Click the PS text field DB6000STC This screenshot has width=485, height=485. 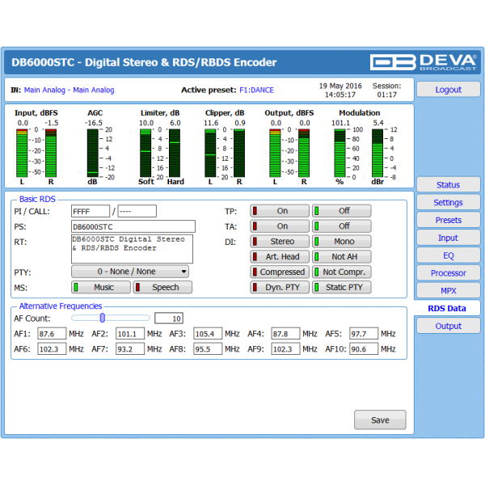(133, 226)
